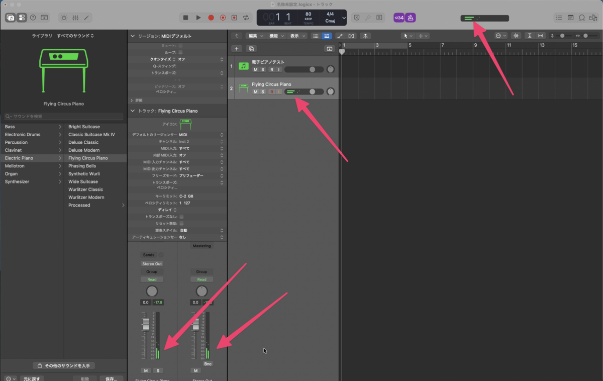Screen dimensions: 603x381
Task: Click the red Record button
Action: pos(211,18)
